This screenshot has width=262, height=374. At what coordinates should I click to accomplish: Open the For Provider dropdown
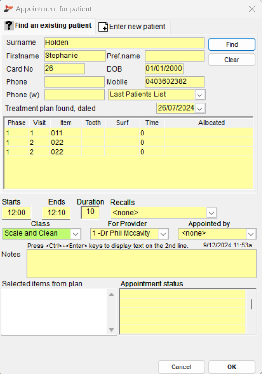click(163, 234)
